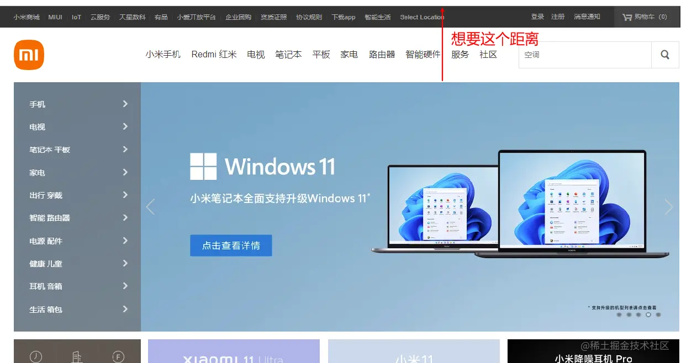This screenshot has height=363, width=681.
Task: Click 小爱开放平台 link in top bar
Action: [x=197, y=17]
